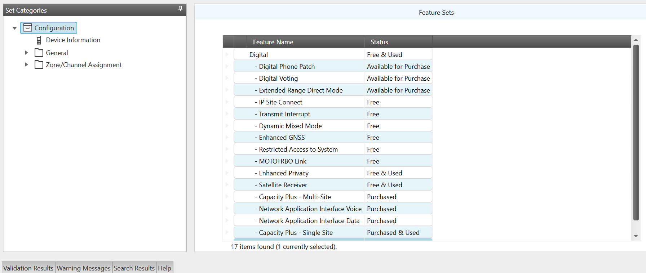Open the Help tab
Viewport: 646px width, 273px height.
[165, 268]
